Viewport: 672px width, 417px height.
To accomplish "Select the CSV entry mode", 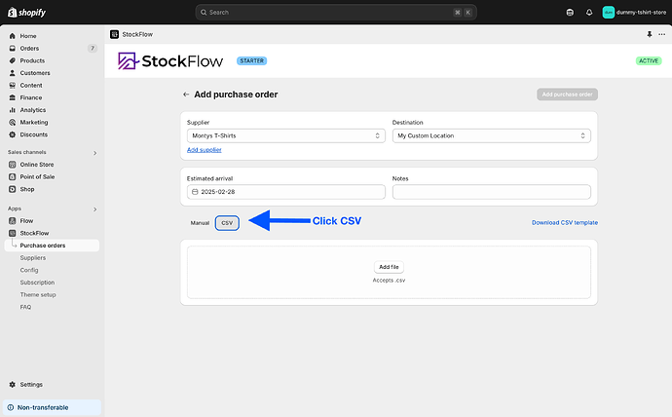I will tap(227, 223).
